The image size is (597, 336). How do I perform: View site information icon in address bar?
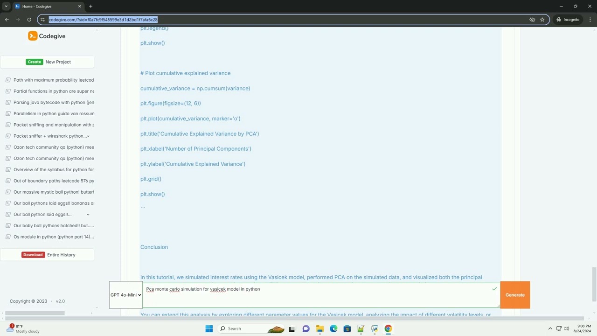tap(42, 20)
